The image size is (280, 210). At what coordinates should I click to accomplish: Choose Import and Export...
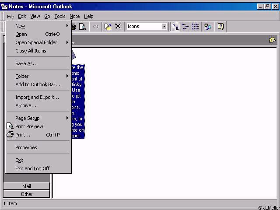[x=38, y=97]
